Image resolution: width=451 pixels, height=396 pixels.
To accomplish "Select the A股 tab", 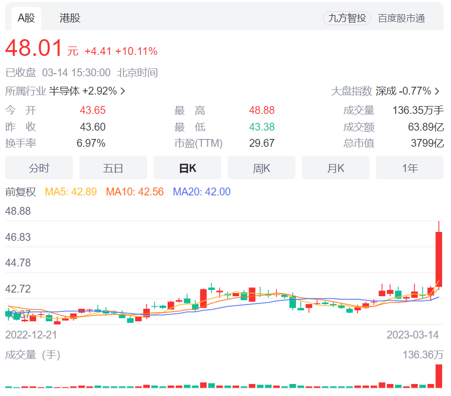I will coord(25,17).
